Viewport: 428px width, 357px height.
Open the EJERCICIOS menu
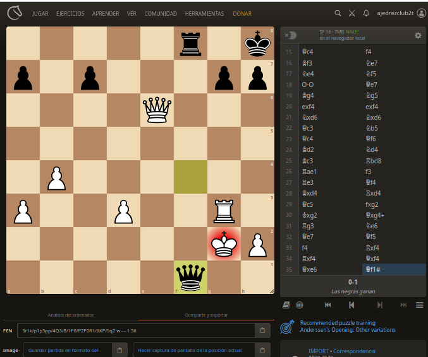[70, 14]
